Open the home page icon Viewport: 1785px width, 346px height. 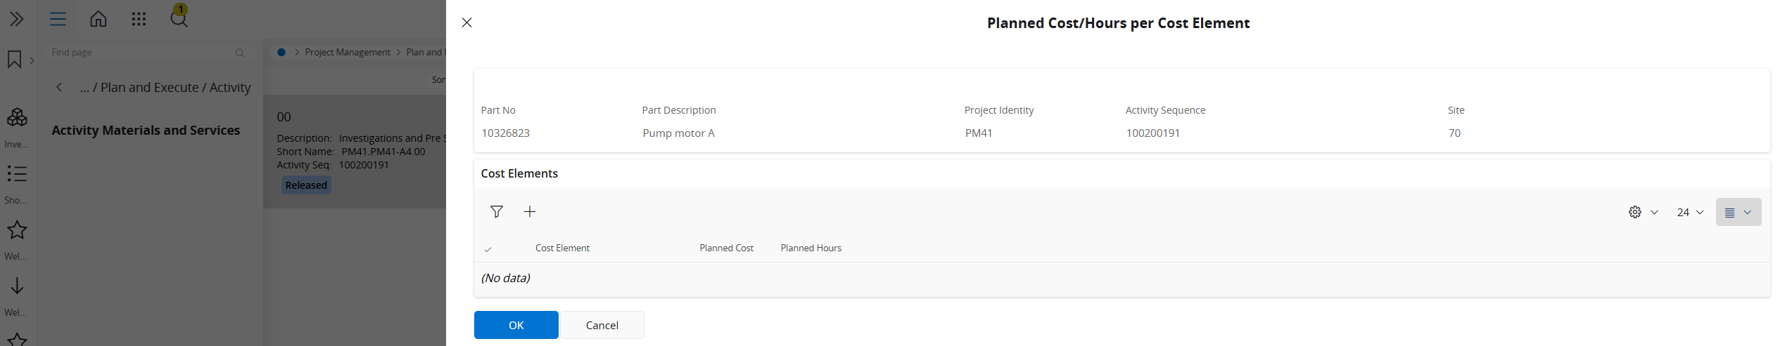coord(99,19)
